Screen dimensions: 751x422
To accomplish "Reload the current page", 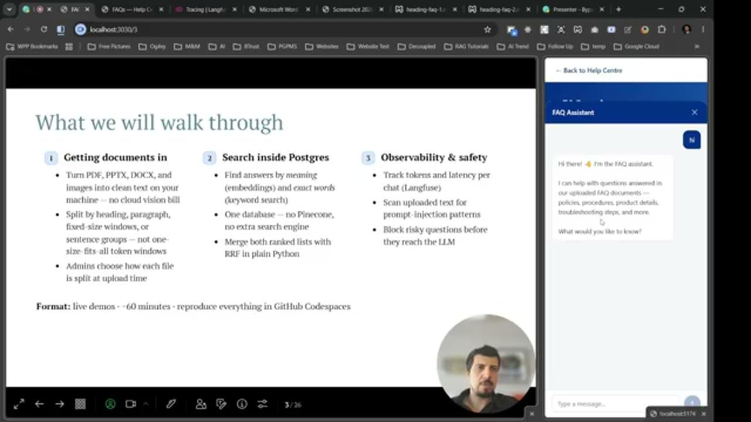I will [x=43, y=29].
